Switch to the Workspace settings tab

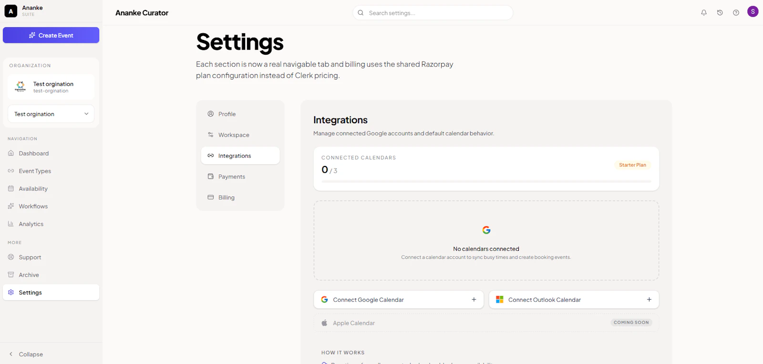[x=240, y=135]
